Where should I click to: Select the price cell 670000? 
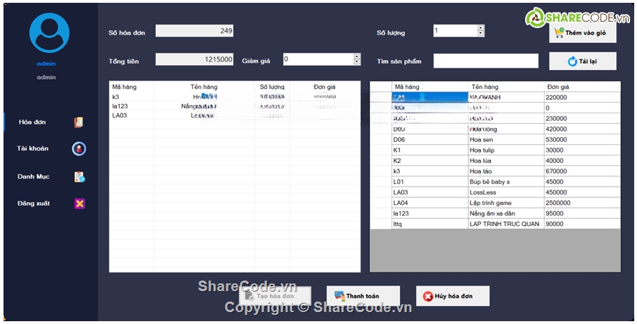point(582,171)
